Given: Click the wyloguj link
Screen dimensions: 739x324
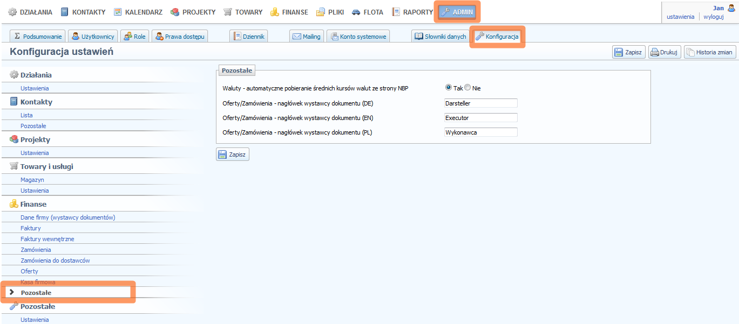Looking at the screenshot, I should [x=713, y=17].
